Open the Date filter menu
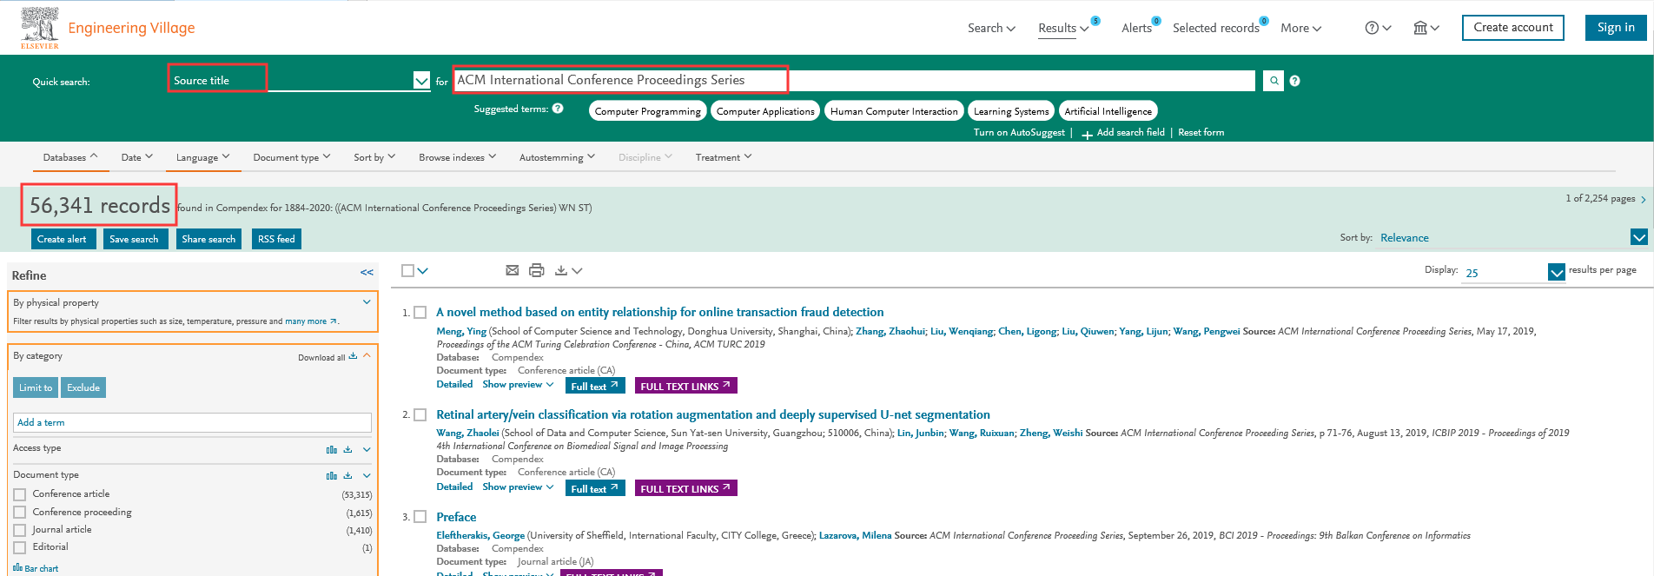Image resolution: width=1654 pixels, height=576 pixels. 137,157
